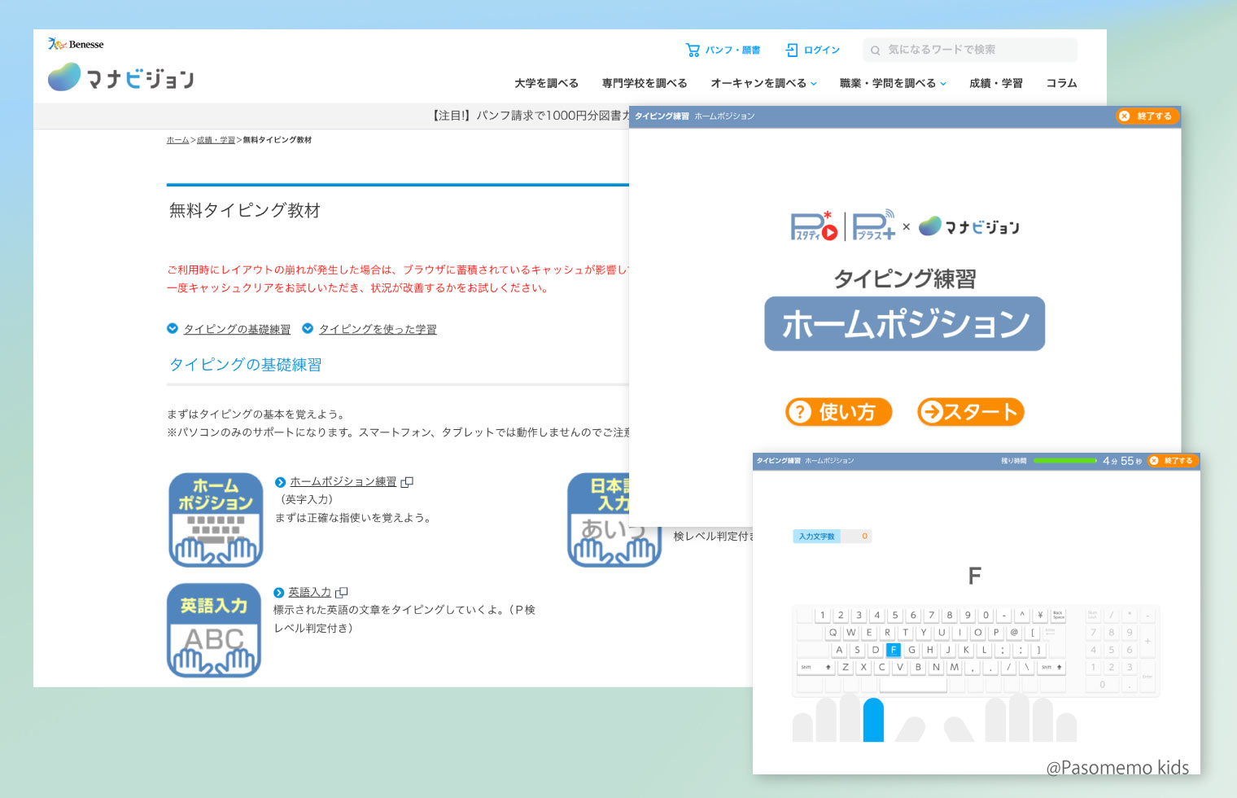Click the A key on virtual keyboard
The height and width of the screenshot is (798, 1237).
click(839, 650)
